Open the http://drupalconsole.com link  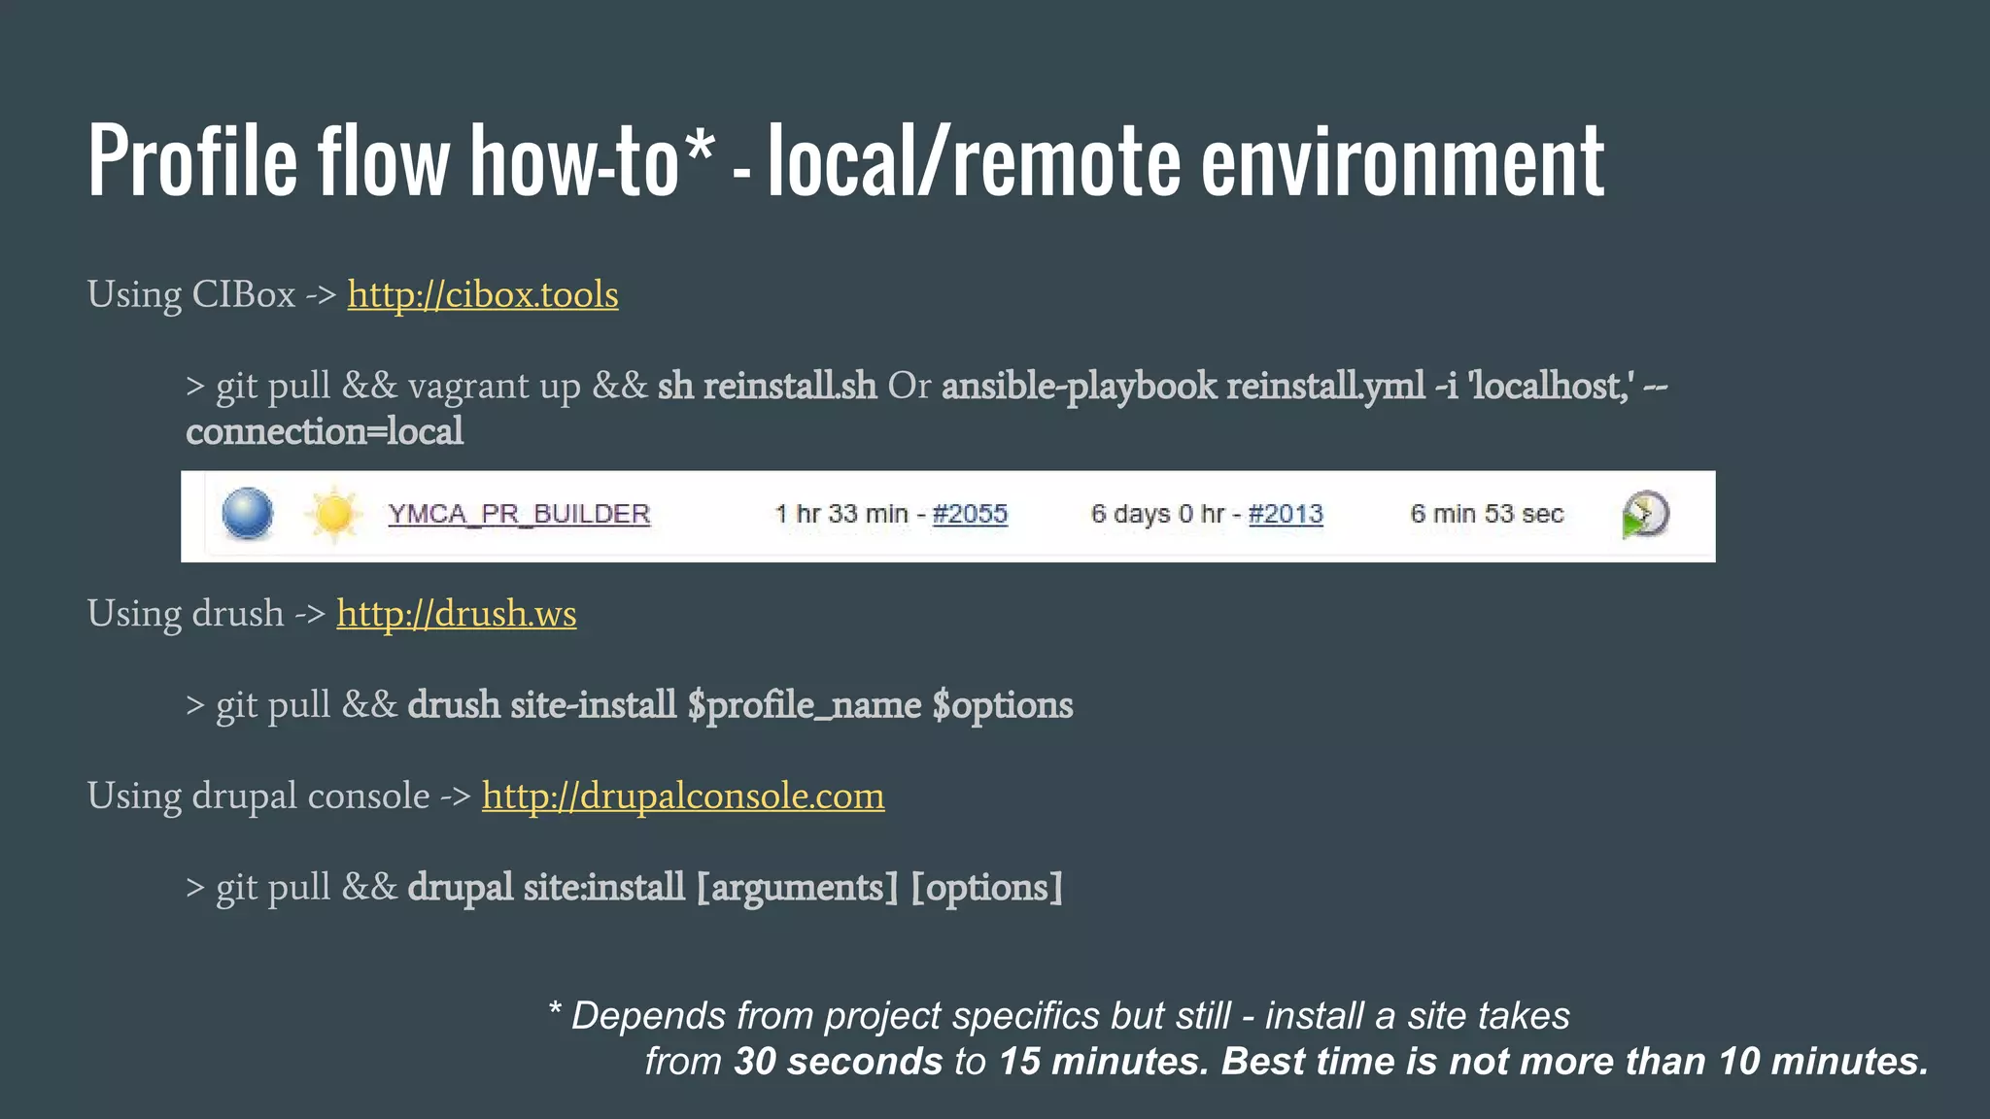pyautogui.click(x=682, y=796)
